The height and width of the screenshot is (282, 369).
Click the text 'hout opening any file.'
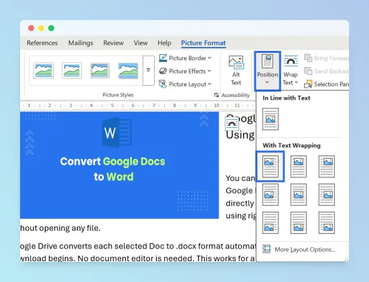tap(60, 228)
